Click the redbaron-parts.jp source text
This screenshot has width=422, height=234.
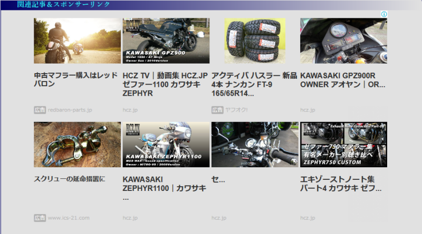[x=70, y=110]
